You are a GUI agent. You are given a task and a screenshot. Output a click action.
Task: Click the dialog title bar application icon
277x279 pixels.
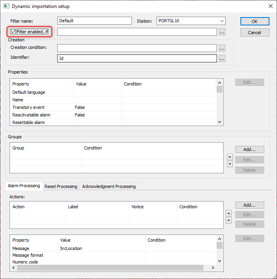click(x=6, y=6)
